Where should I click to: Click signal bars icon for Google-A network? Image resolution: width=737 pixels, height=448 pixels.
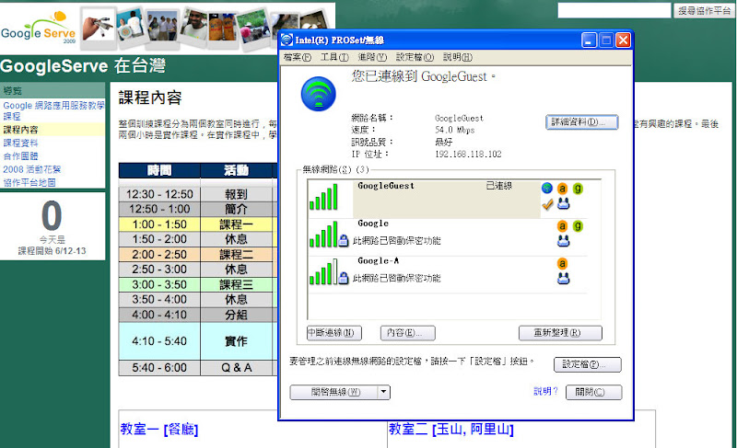pos(323,271)
